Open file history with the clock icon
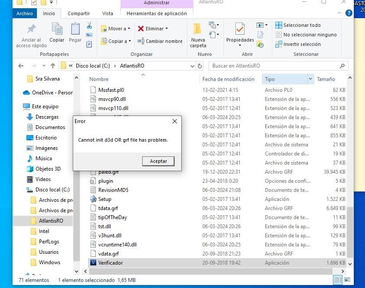The width and height of the screenshot is (365, 288). pyautogui.click(x=260, y=44)
